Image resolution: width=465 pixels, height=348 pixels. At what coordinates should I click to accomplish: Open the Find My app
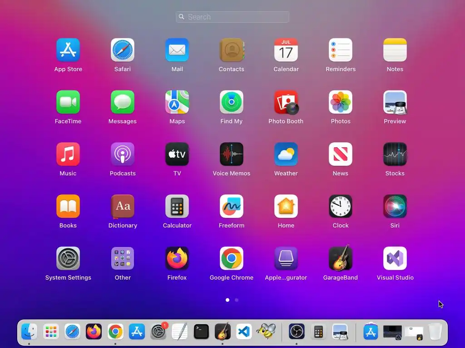coord(232,102)
